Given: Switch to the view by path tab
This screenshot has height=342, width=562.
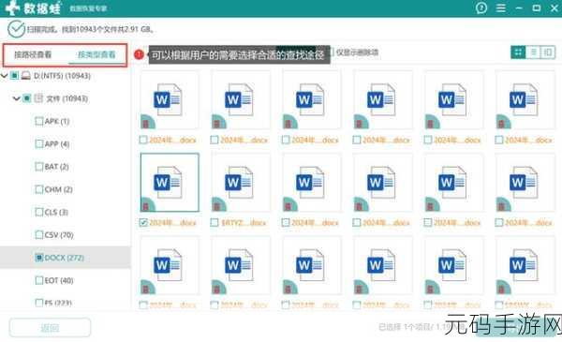Looking at the screenshot, I should coord(33,55).
